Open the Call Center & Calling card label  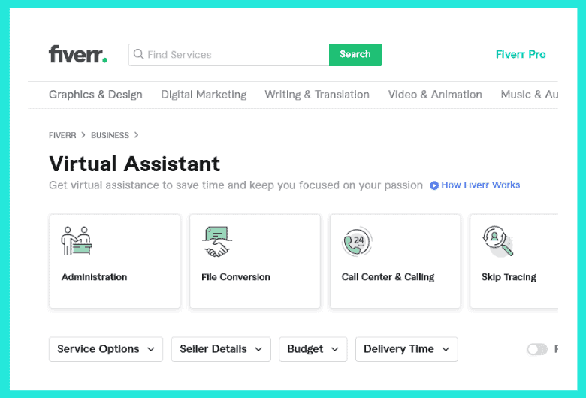[x=388, y=277]
